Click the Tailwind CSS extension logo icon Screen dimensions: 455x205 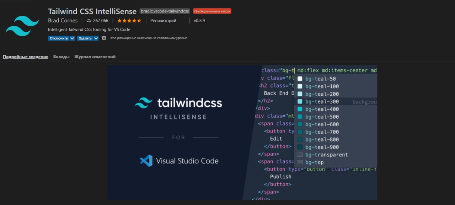coord(22,26)
